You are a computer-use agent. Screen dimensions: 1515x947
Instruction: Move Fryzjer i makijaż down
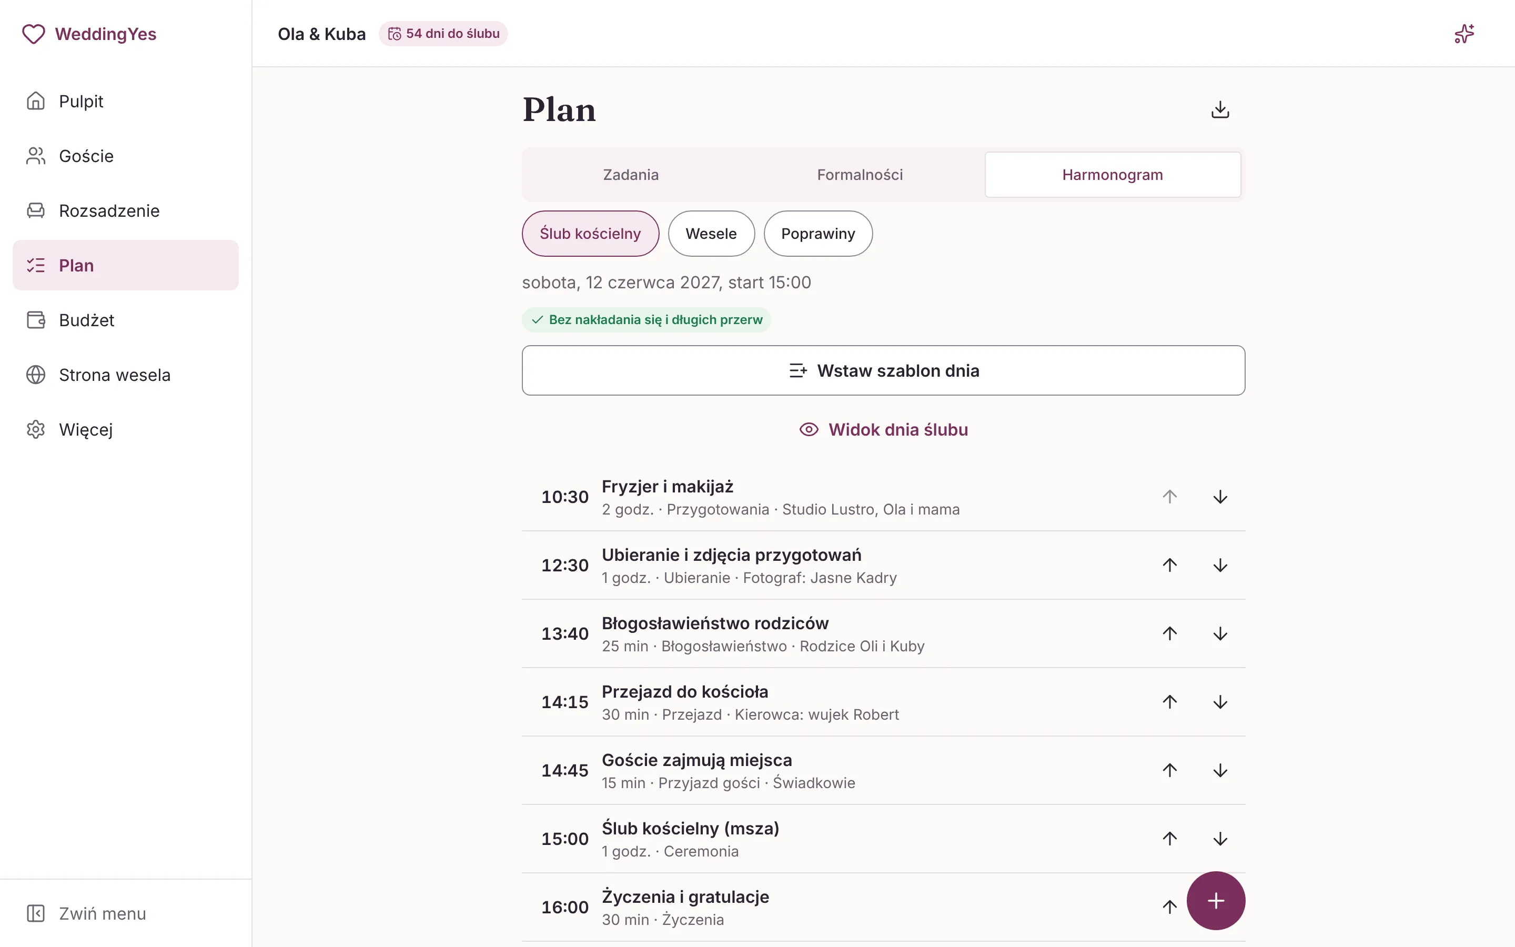click(x=1219, y=497)
